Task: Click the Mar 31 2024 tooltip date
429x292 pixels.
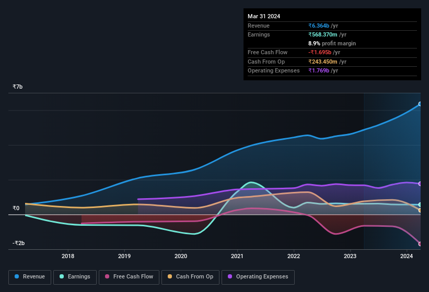Action: (x=264, y=16)
